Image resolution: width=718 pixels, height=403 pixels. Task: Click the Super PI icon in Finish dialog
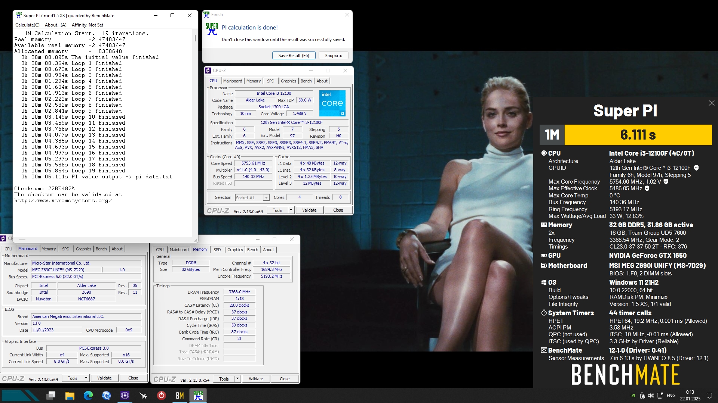(212, 29)
